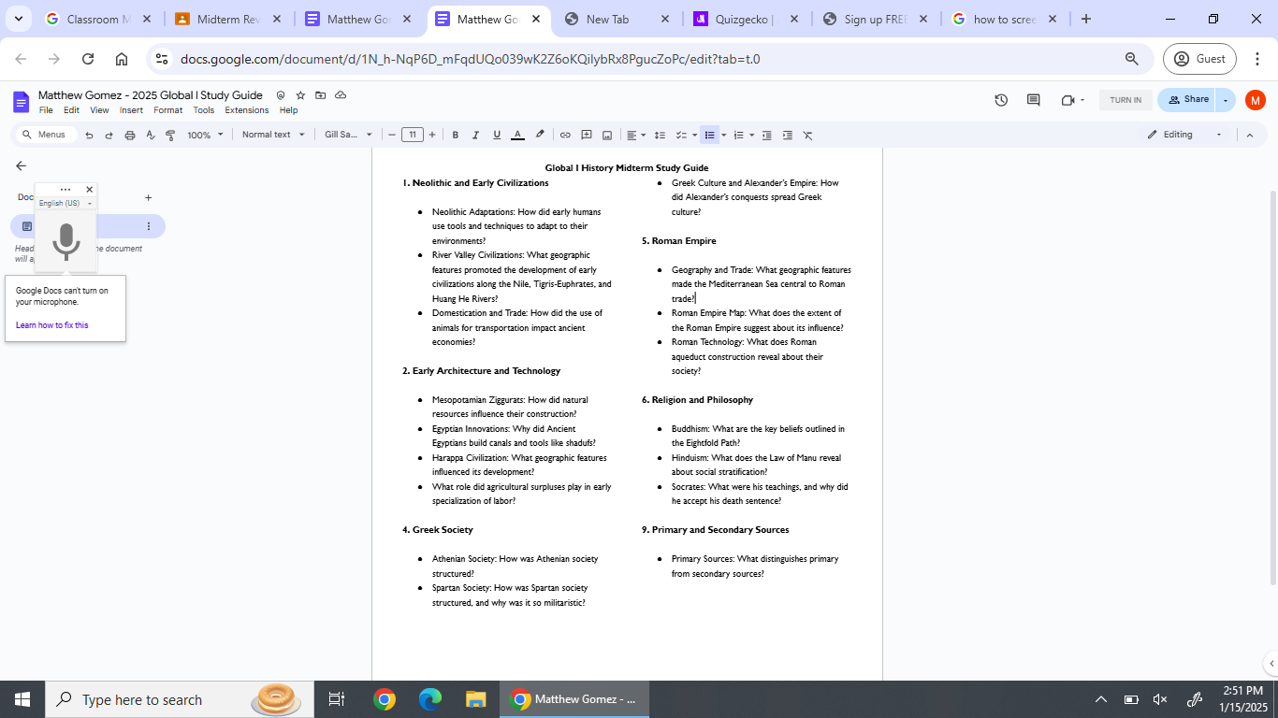This screenshot has width=1278, height=718.
Task: Toggle italic formatting
Action: (x=476, y=135)
